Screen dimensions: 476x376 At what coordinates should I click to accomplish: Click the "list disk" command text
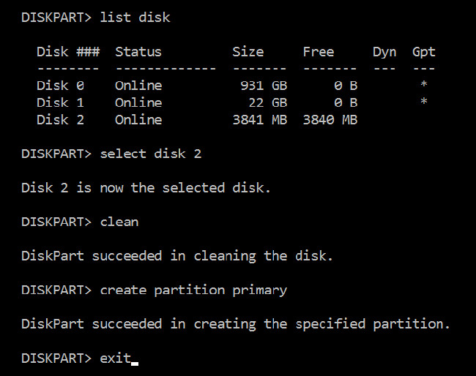(135, 17)
